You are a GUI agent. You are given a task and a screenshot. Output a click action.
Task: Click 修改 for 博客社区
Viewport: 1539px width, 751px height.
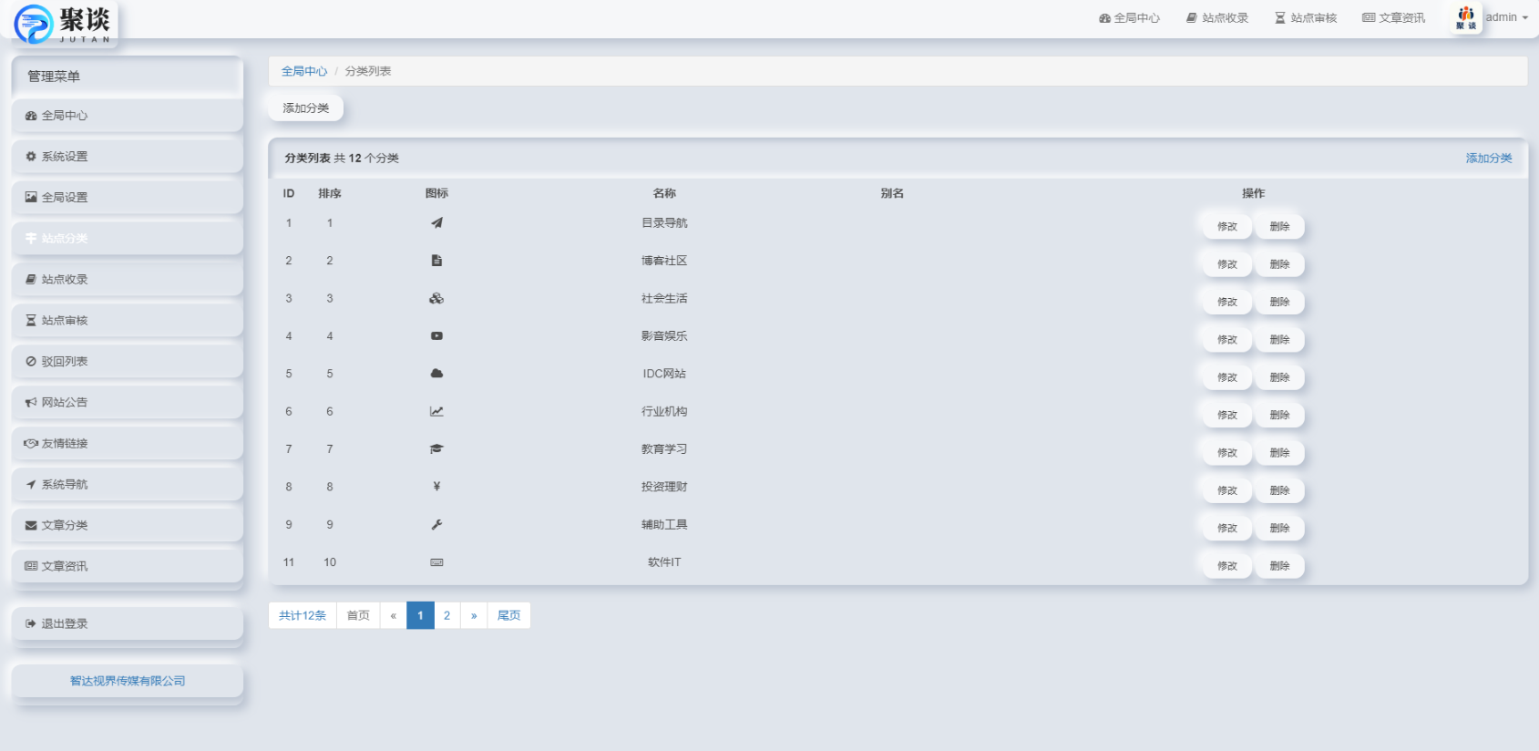click(1227, 264)
